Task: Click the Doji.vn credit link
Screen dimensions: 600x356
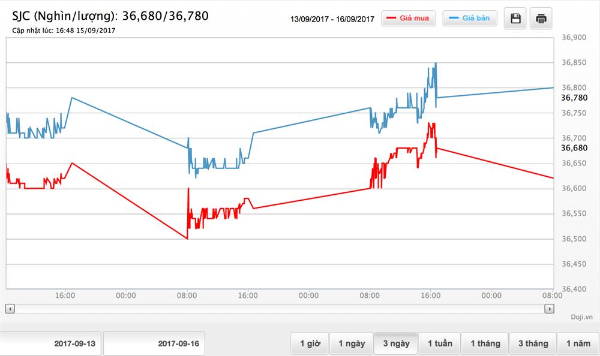Action: click(x=581, y=317)
